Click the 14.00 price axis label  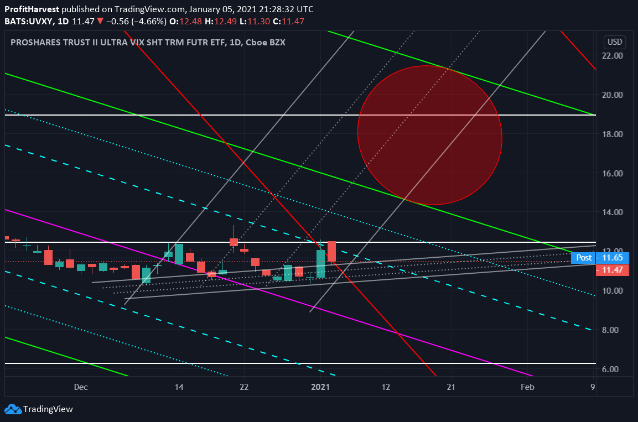tap(613, 212)
